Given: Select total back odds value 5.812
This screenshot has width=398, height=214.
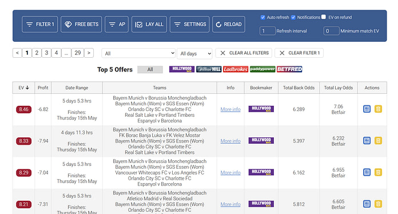Looking at the screenshot, I should click(298, 204).
